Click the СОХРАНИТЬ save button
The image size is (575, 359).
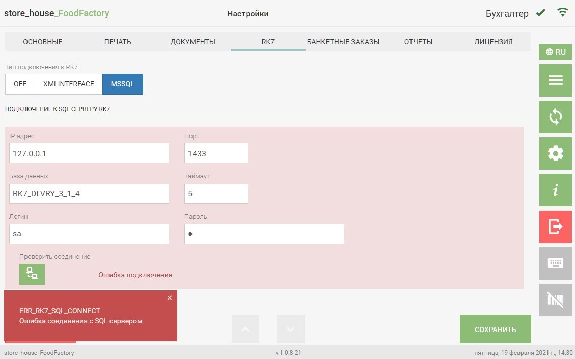click(x=495, y=330)
